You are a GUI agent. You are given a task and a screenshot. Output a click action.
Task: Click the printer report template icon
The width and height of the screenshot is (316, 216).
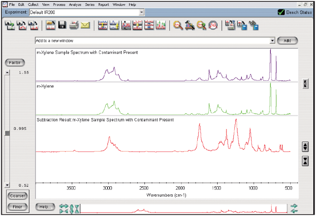[230, 25]
